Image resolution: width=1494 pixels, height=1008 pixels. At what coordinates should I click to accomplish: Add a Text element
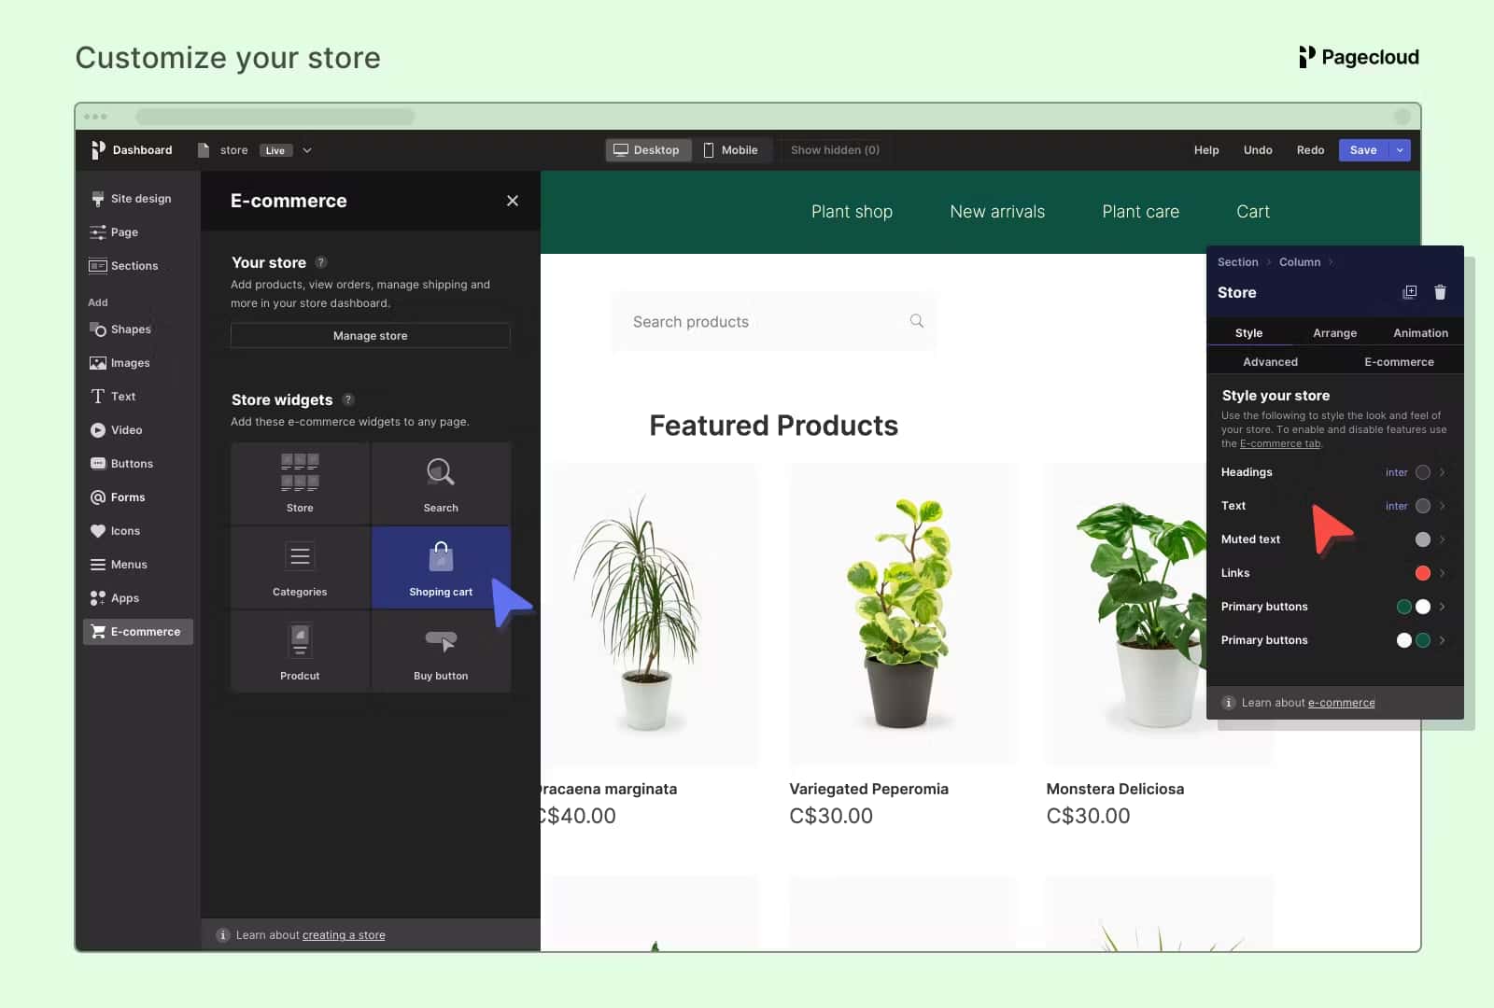pyautogui.click(x=113, y=397)
